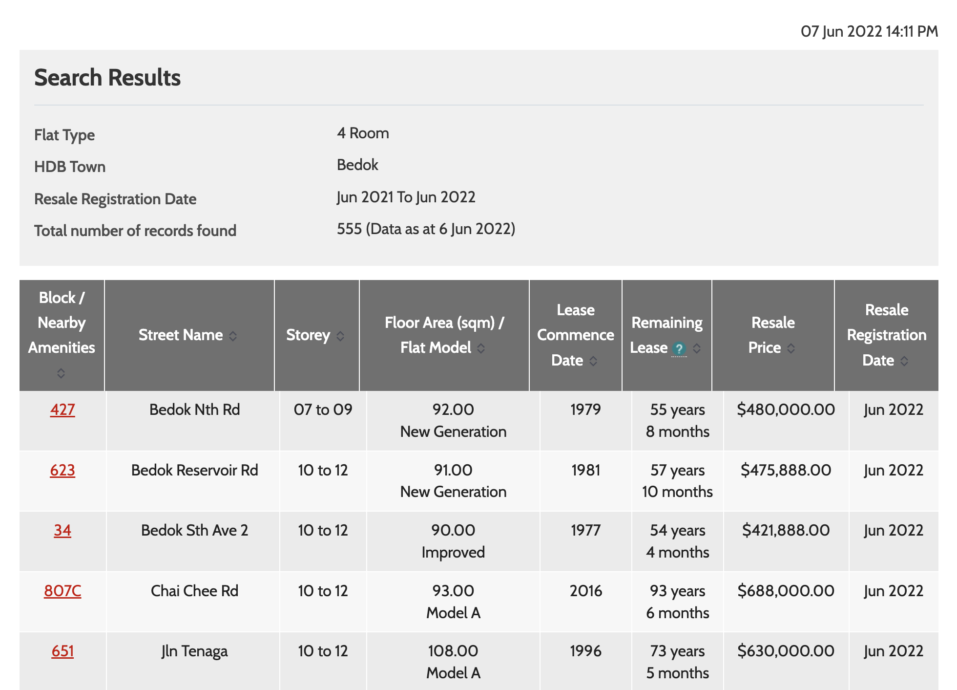Click price $630,000.00

click(x=786, y=651)
